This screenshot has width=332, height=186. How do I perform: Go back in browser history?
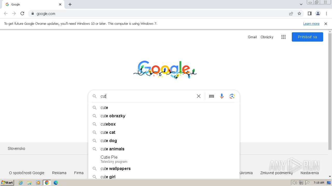6,13
